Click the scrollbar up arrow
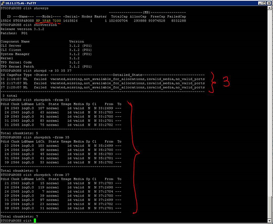The height and width of the screenshot is (224, 273). coord(269,8)
